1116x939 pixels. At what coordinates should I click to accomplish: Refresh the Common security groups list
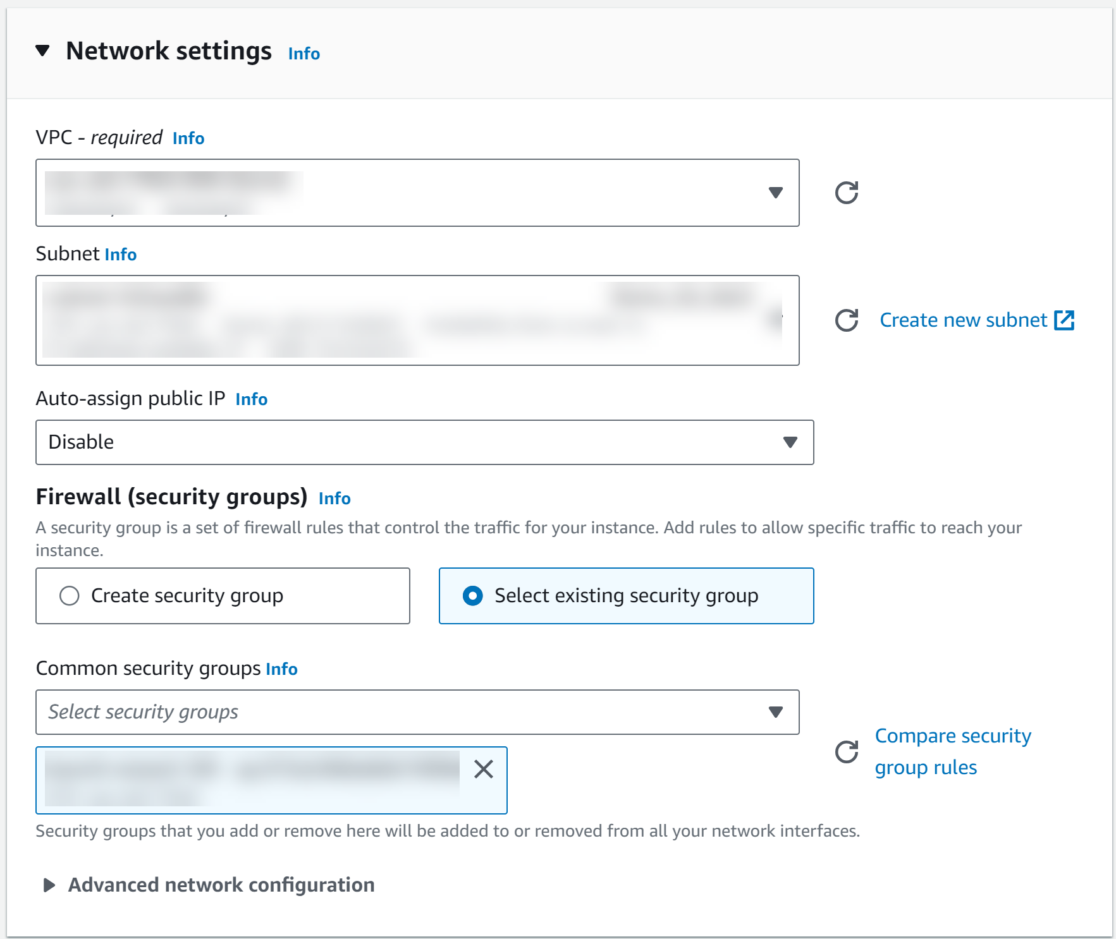[x=846, y=752]
